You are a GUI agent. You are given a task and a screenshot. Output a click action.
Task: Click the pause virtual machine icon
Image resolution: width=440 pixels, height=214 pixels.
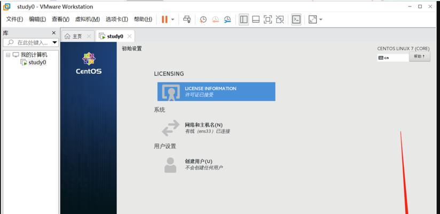164,19
